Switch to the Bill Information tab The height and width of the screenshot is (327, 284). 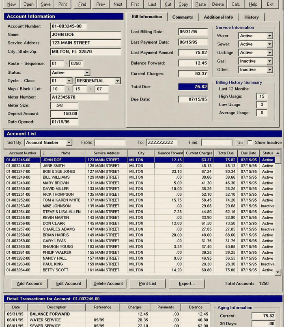coord(147,17)
